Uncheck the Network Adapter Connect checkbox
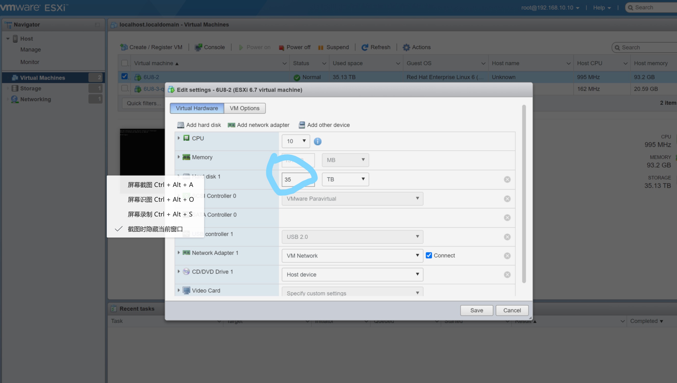677x383 pixels. tap(429, 255)
